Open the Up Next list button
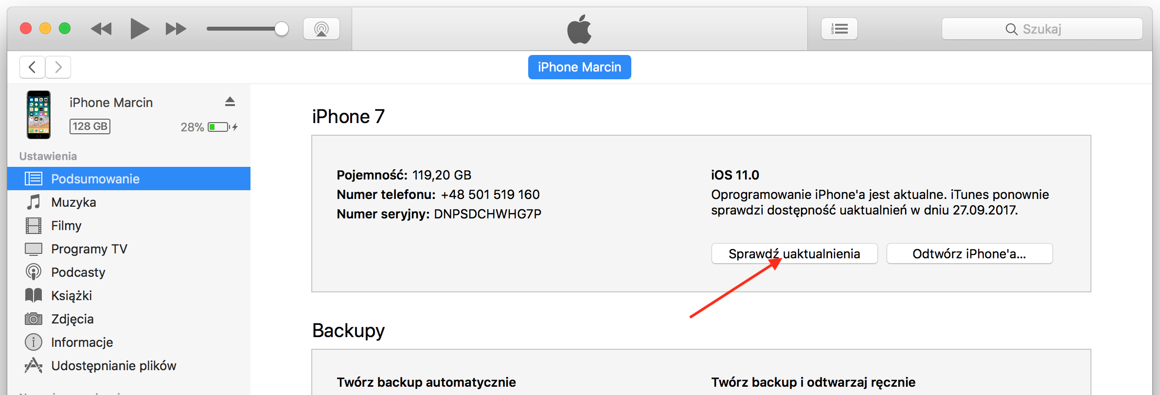 pyautogui.click(x=839, y=29)
